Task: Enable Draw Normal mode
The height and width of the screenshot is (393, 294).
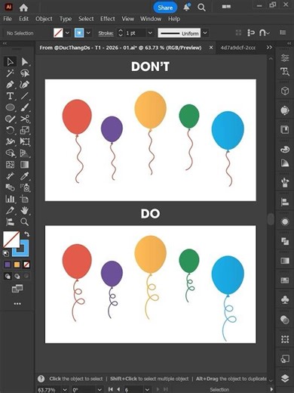Action: (8, 277)
